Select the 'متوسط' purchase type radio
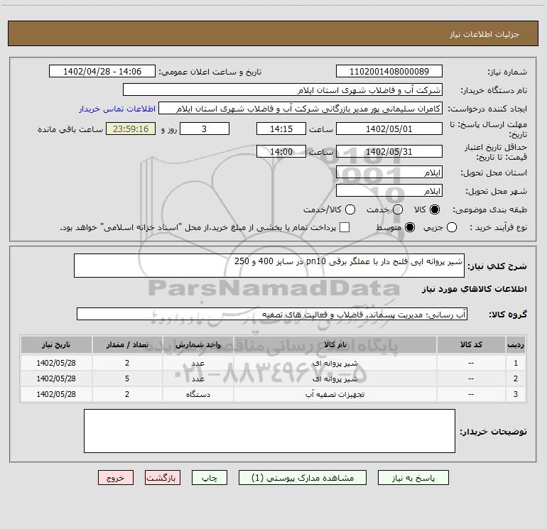The height and width of the screenshot is (529, 547). coord(410,228)
